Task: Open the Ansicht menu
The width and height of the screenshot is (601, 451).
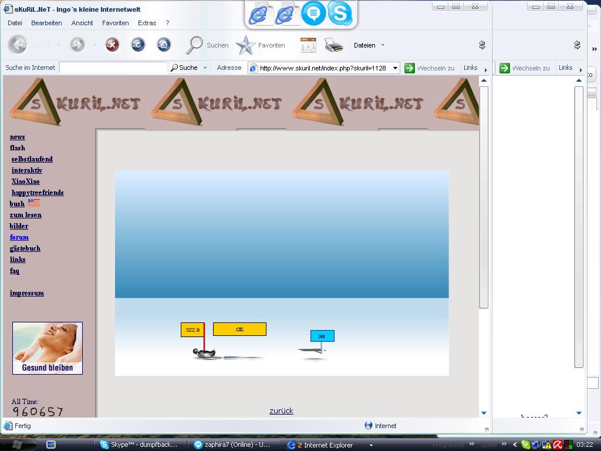Action: (x=82, y=23)
